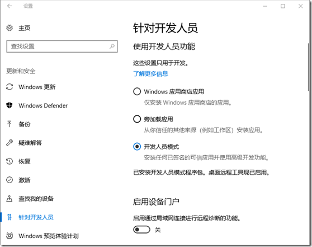Toggle the 启用设备门户 switch
The width and height of the screenshot is (312, 247).
point(141,230)
